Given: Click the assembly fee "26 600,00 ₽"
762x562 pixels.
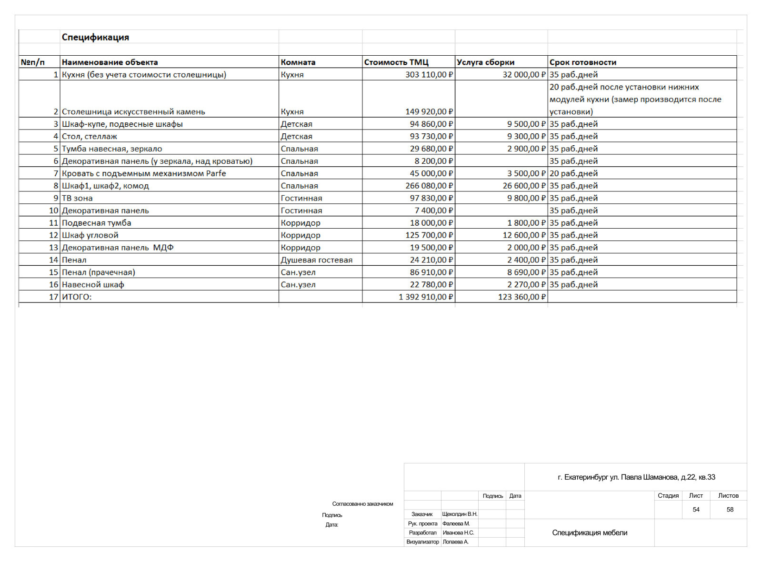Looking at the screenshot, I should coord(524,186).
